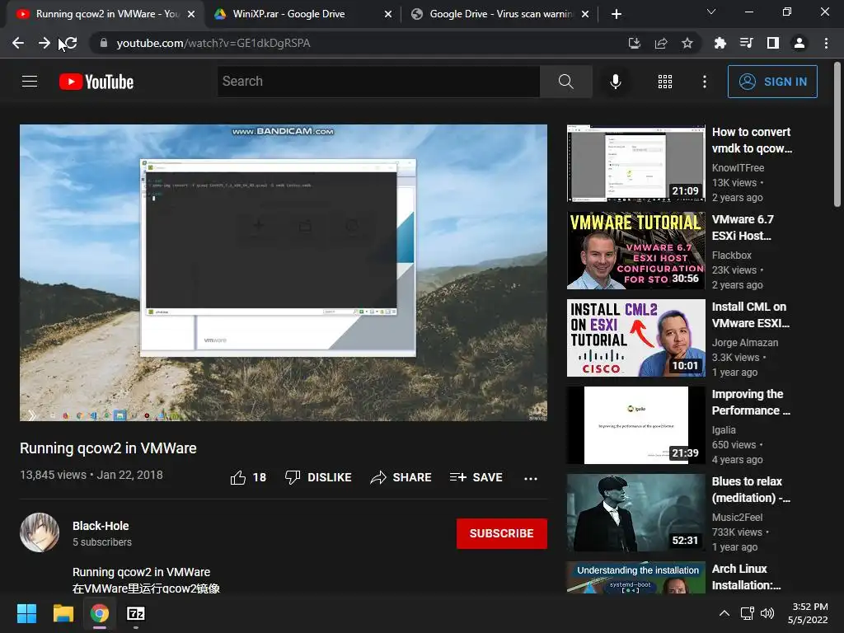
Task: Open the Black-Hole channel name link
Action: (101, 526)
